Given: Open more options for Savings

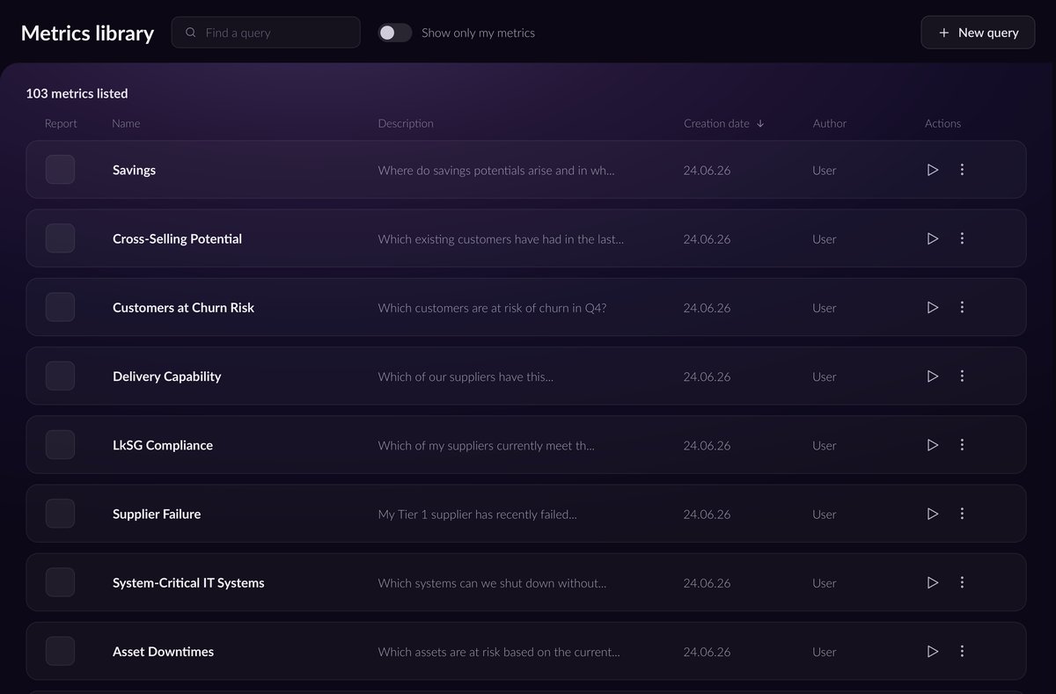Looking at the screenshot, I should coord(962,170).
